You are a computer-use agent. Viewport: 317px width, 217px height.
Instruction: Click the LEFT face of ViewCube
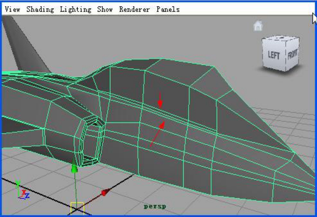click(x=274, y=55)
